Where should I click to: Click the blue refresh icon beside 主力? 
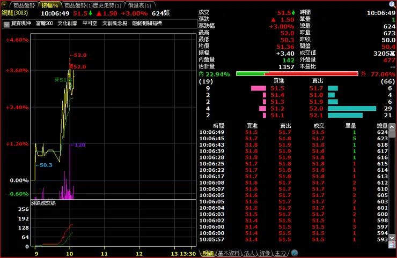point(294,253)
